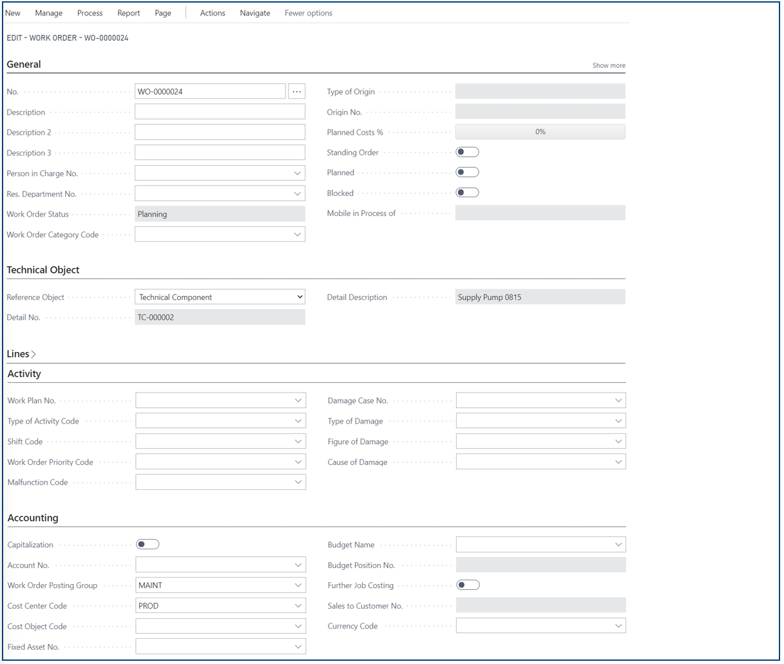Click Show more in General section
Image resolution: width=784 pixels, height=664 pixels.
(x=609, y=66)
